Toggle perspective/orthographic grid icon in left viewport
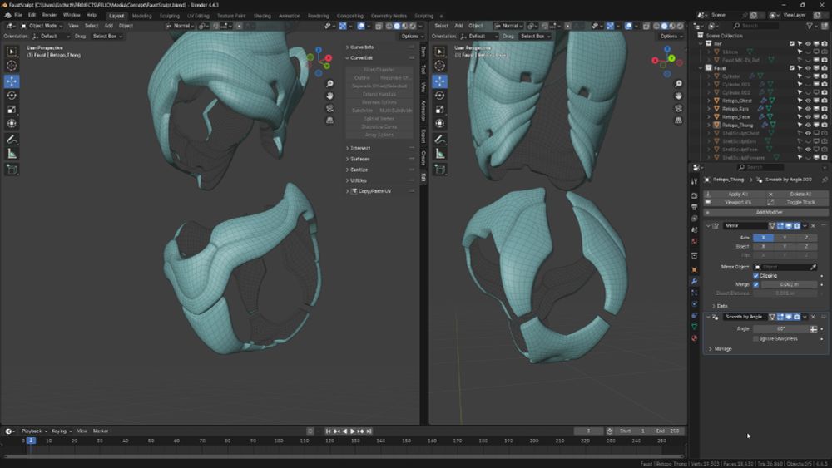832x468 pixels. (329, 121)
